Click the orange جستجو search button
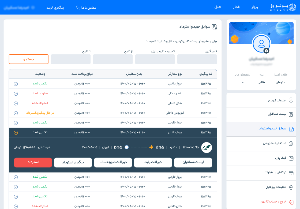300x209 pixels. (29, 59)
